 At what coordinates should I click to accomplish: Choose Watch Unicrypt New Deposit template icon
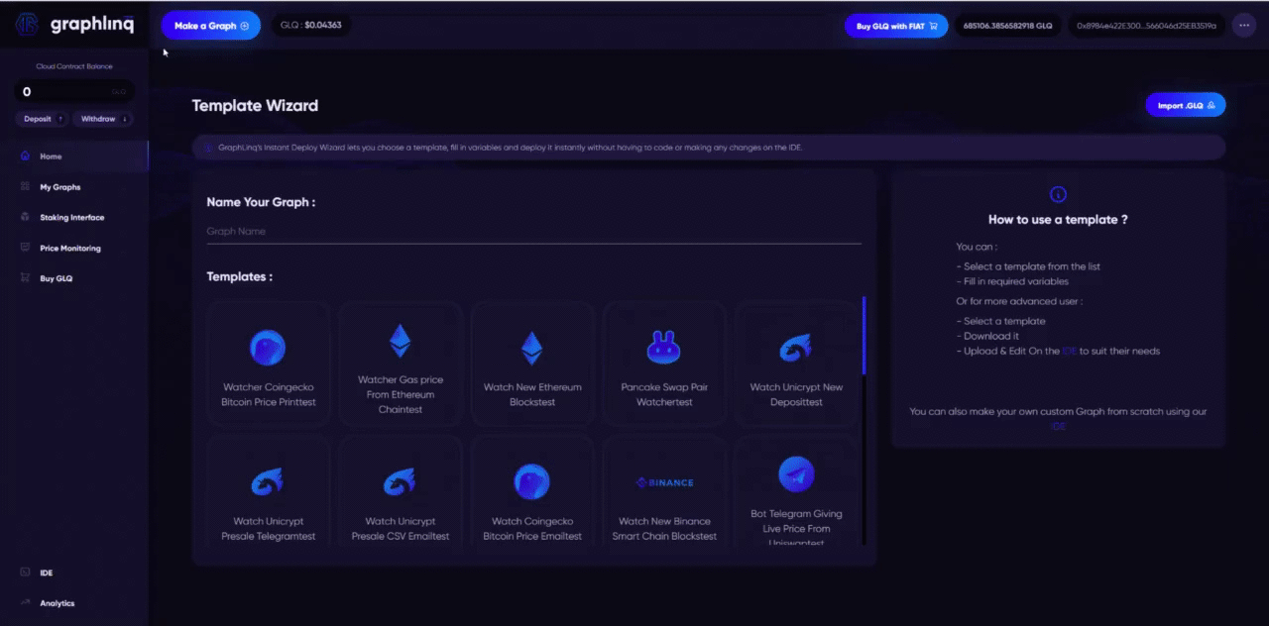pos(796,348)
